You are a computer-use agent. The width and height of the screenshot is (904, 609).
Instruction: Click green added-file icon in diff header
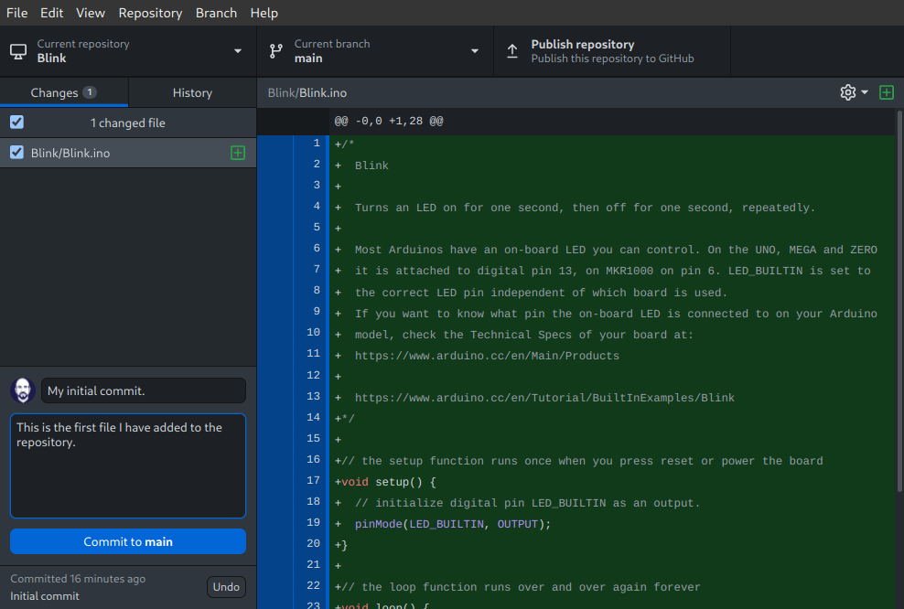point(886,92)
